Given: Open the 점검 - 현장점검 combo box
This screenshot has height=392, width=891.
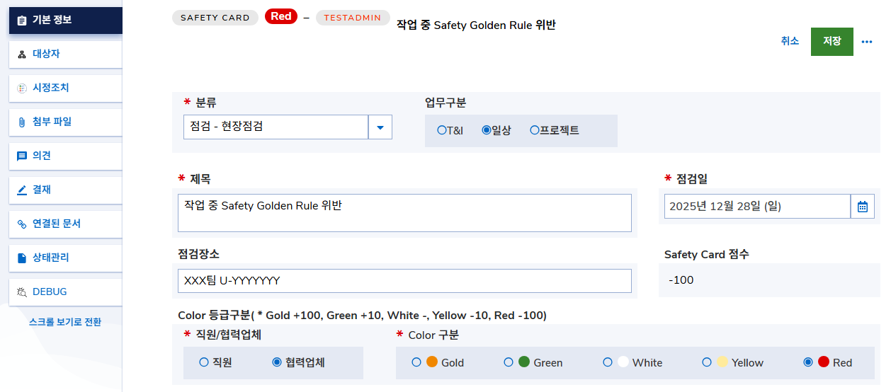Looking at the screenshot, I should [x=276, y=127].
